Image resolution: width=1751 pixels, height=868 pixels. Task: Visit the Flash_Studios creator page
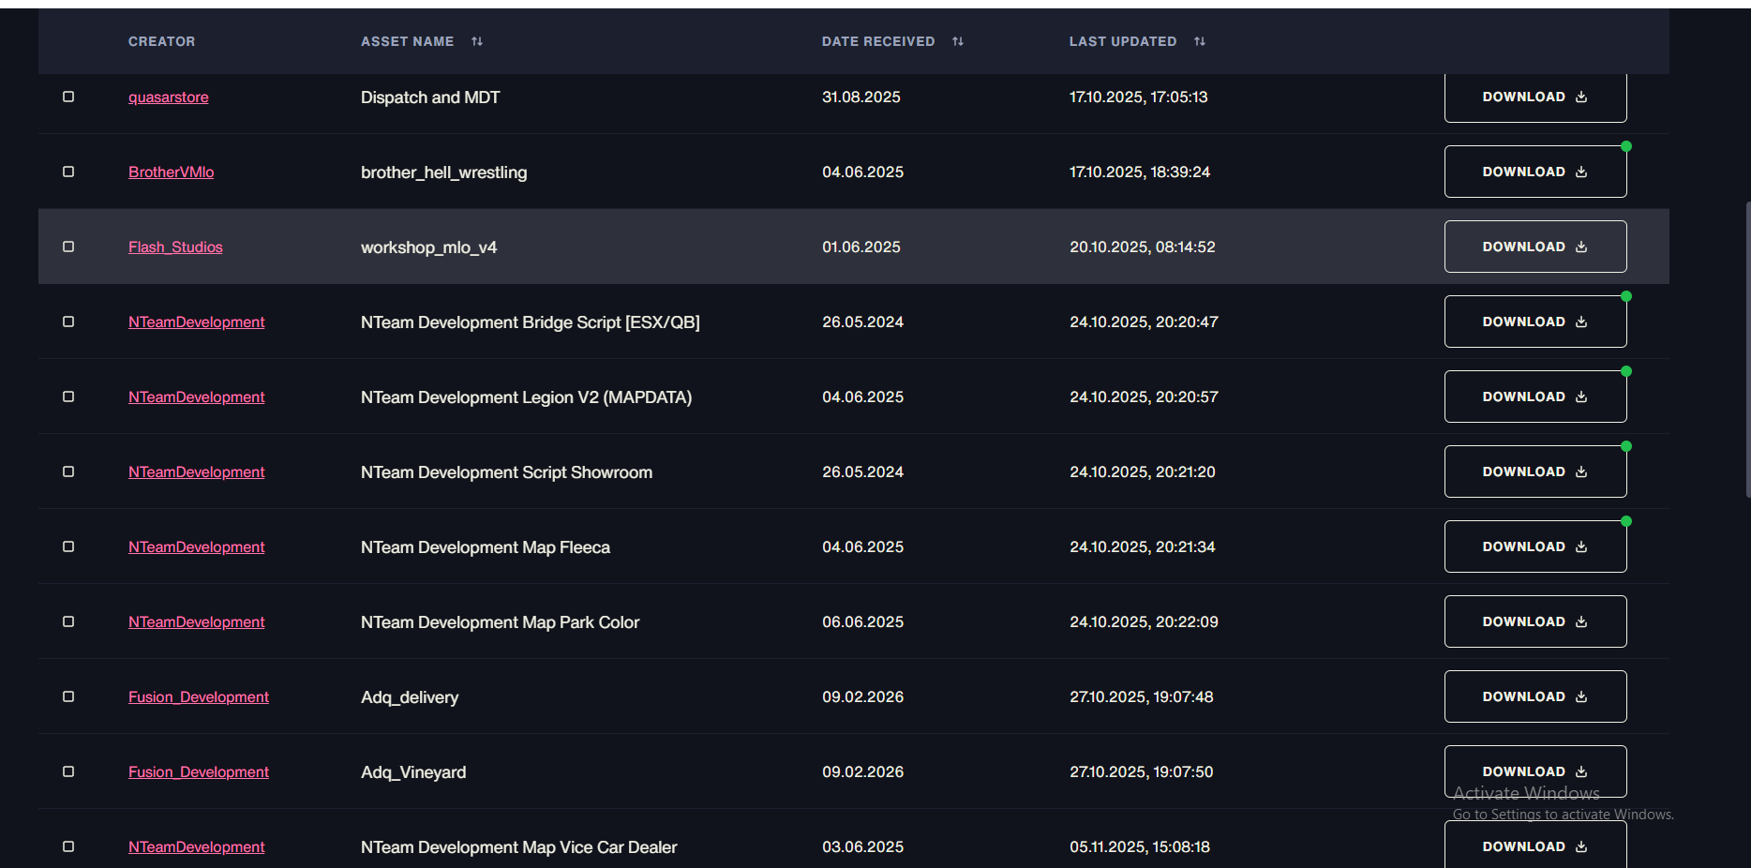[175, 247]
